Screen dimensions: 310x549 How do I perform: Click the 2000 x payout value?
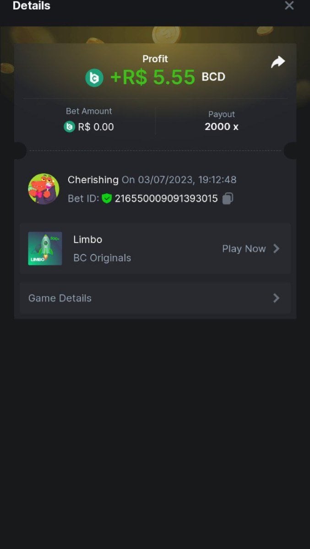(x=222, y=127)
